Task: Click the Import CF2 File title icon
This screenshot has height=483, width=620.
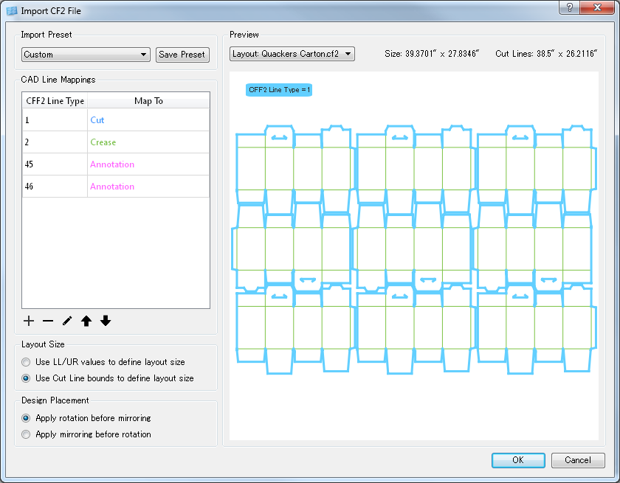Action: click(x=12, y=11)
